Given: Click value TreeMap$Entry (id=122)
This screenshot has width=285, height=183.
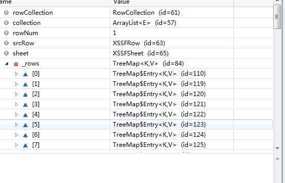Looking at the screenshot, I should tap(159, 114).
